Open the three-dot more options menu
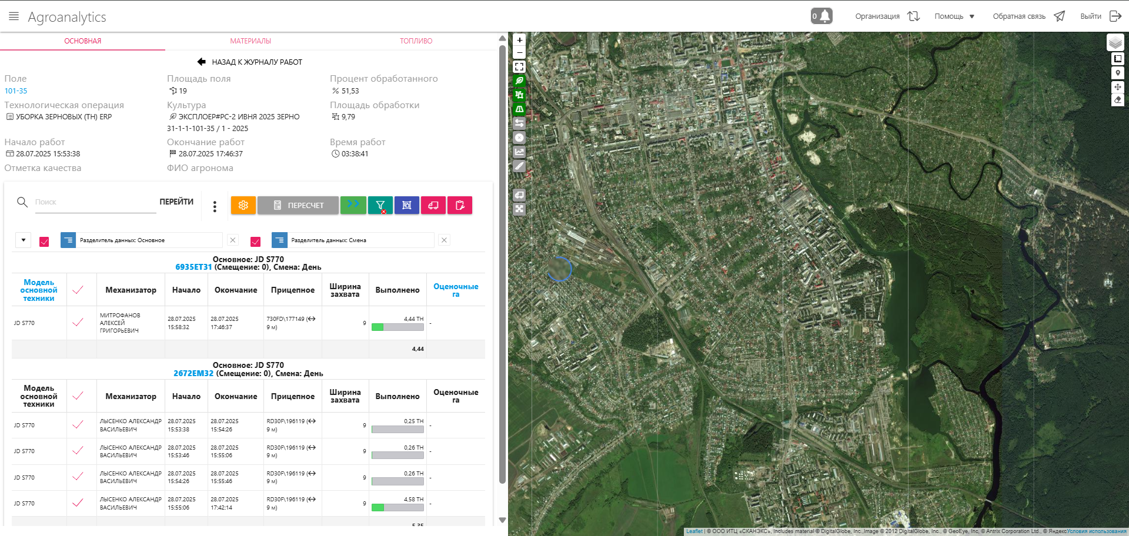The height and width of the screenshot is (536, 1129). 215,206
